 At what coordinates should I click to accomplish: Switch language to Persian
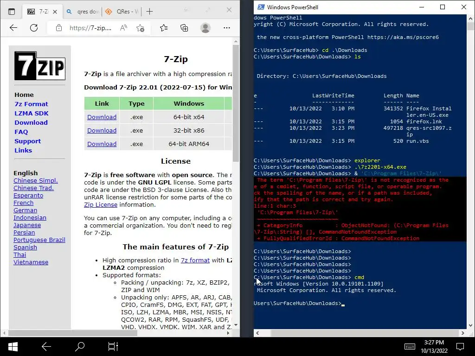[x=24, y=233]
